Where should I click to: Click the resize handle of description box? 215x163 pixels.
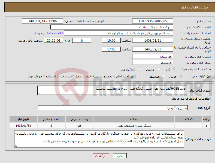click(39, 93)
